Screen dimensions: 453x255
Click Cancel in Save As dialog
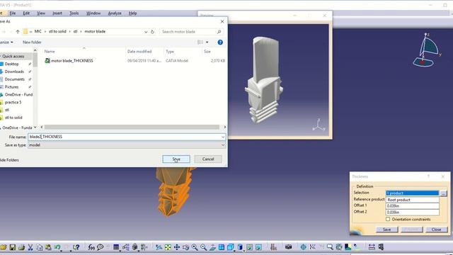tap(208, 159)
